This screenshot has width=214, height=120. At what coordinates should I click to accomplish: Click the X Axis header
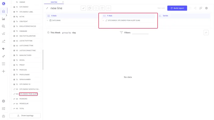coord(54,16)
